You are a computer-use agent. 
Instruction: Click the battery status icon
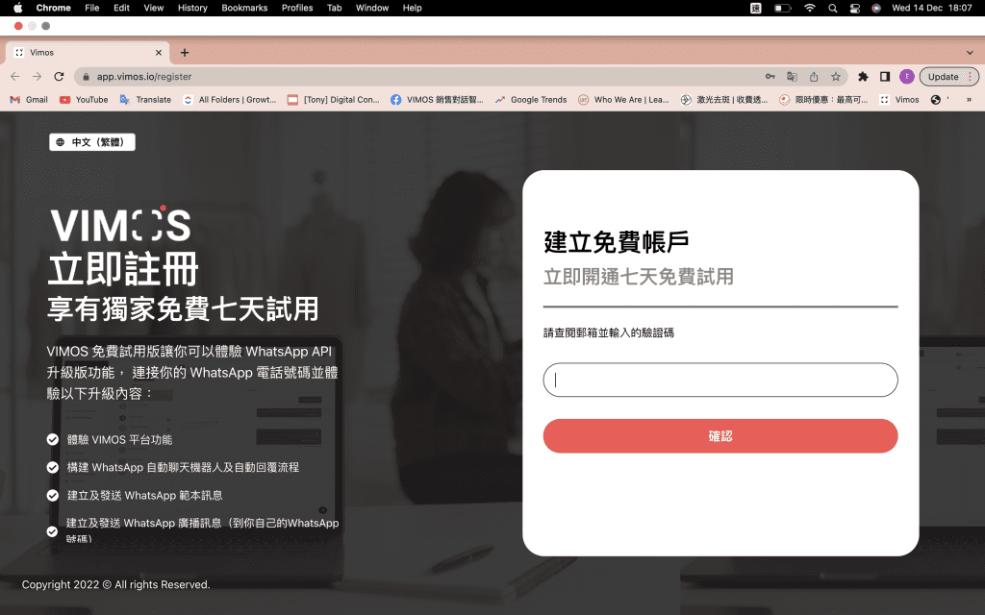pyautogui.click(x=783, y=8)
